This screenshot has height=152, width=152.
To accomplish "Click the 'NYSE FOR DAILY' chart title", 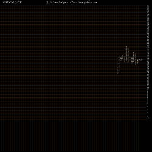I will (x=12, y=2).
